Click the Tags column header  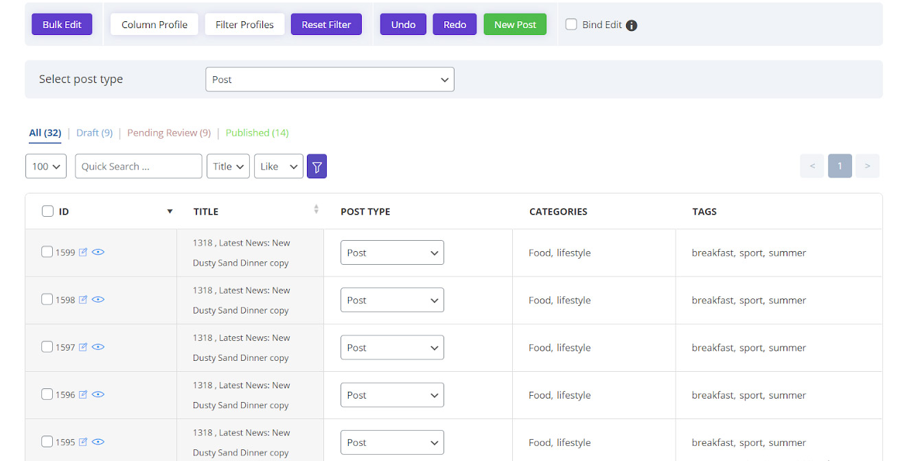click(704, 211)
